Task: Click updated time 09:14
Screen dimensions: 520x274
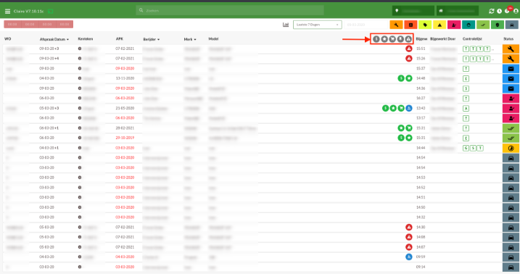Action: coord(421,267)
